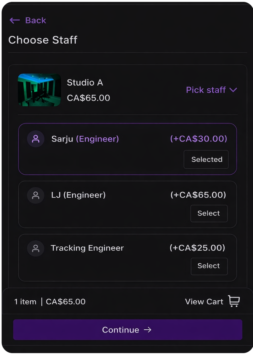Screen dimensions: 253x354
Task: Click the LJ (Engineer) name
Action: 78,195
